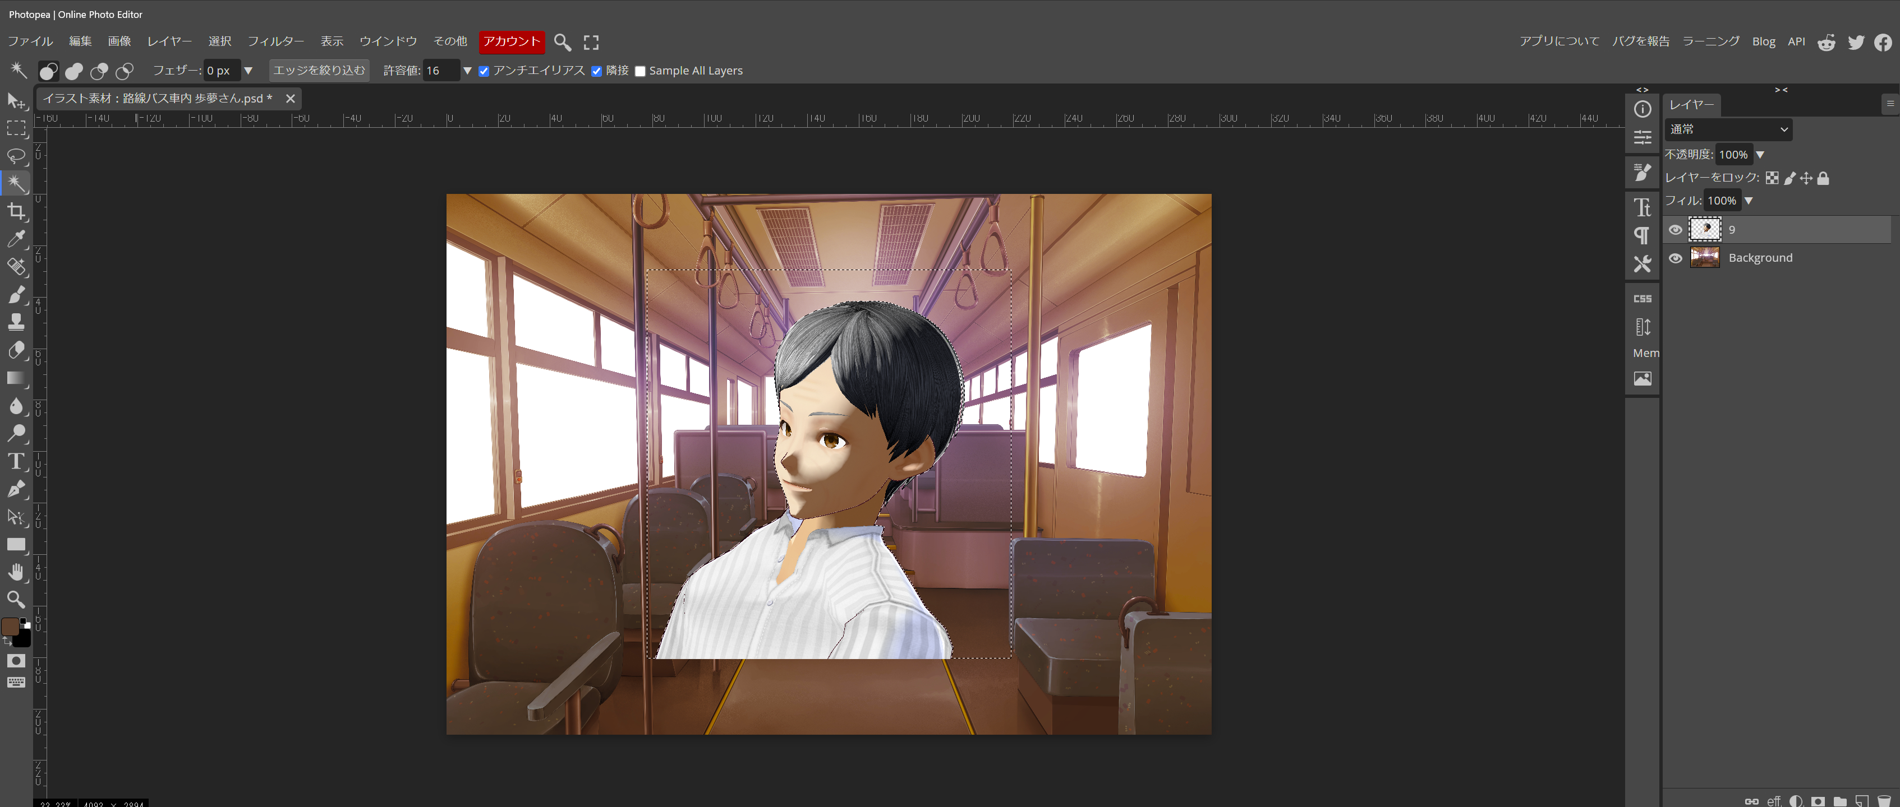Select the Eyedropper tool
Image resolution: width=1900 pixels, height=807 pixels.
[x=16, y=239]
